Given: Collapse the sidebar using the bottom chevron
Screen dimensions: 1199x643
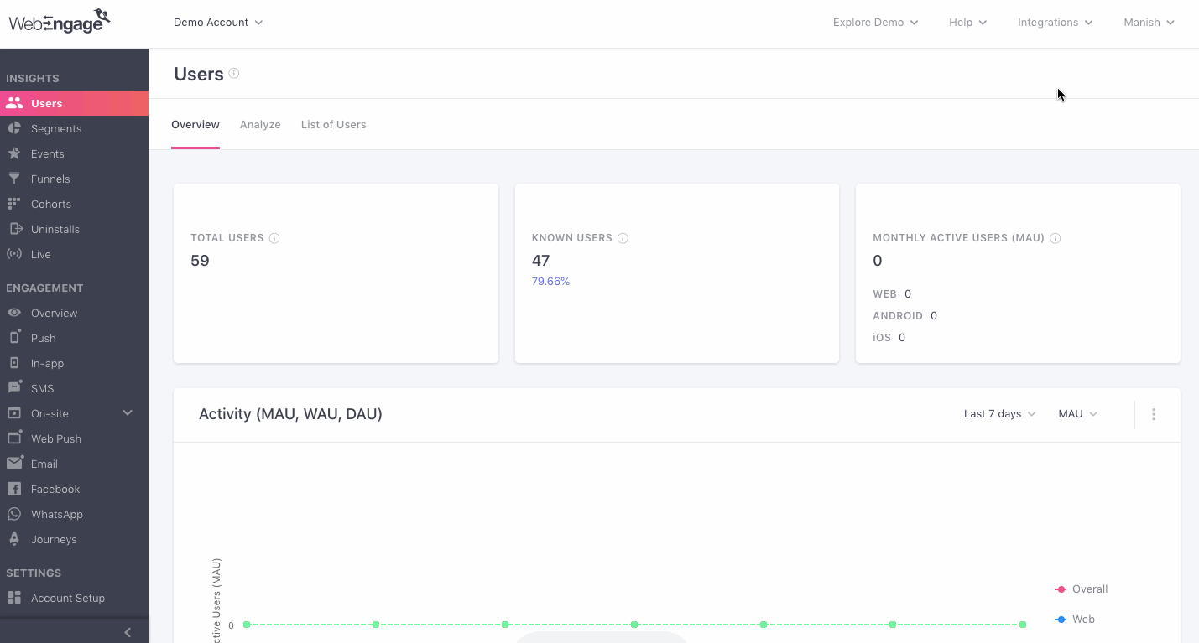Looking at the screenshot, I should pos(128,632).
